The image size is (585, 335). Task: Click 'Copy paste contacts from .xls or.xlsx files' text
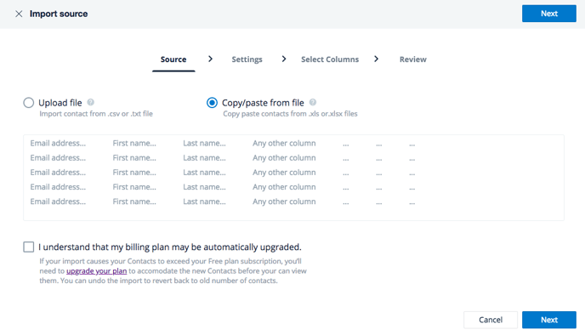290,114
